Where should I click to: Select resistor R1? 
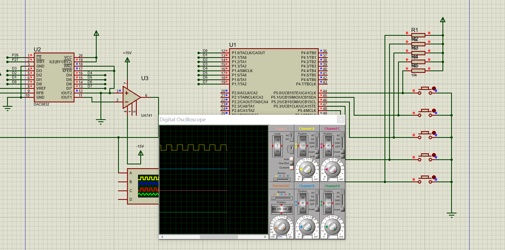418,35
